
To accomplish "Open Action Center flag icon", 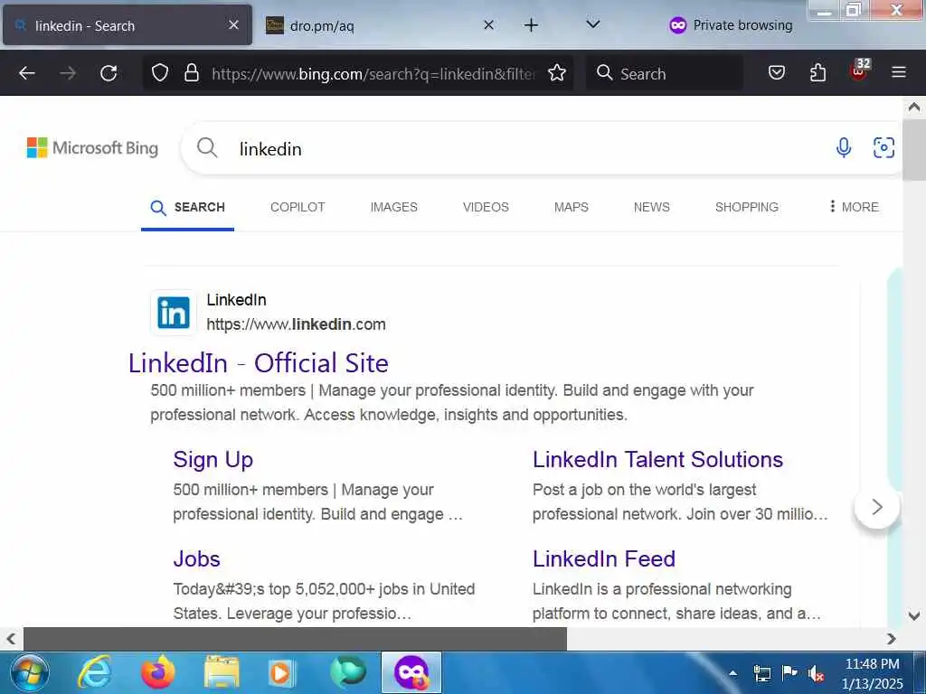I will coord(789,672).
